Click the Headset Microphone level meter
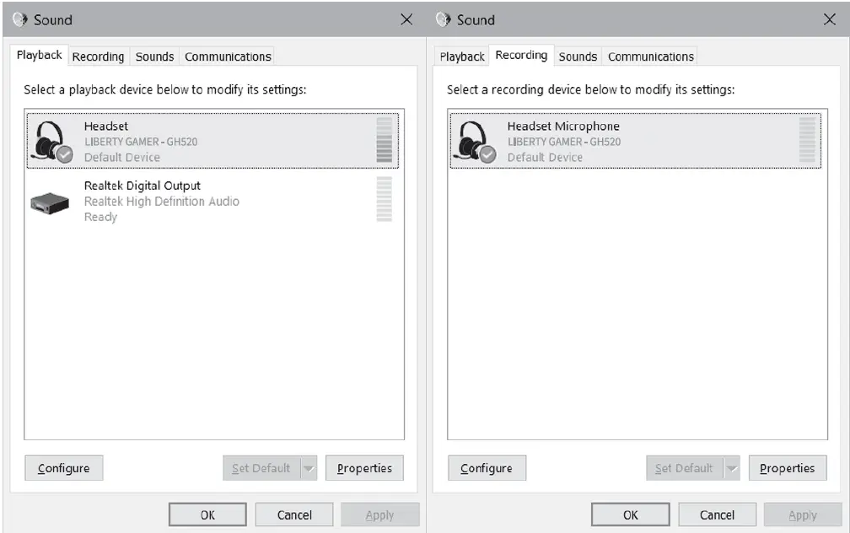 click(x=807, y=140)
